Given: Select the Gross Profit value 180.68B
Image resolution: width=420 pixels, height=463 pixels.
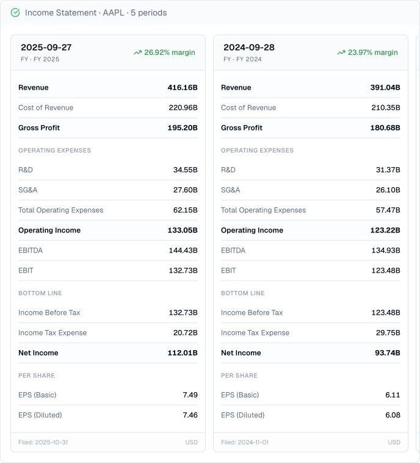Looking at the screenshot, I should 385,127.
